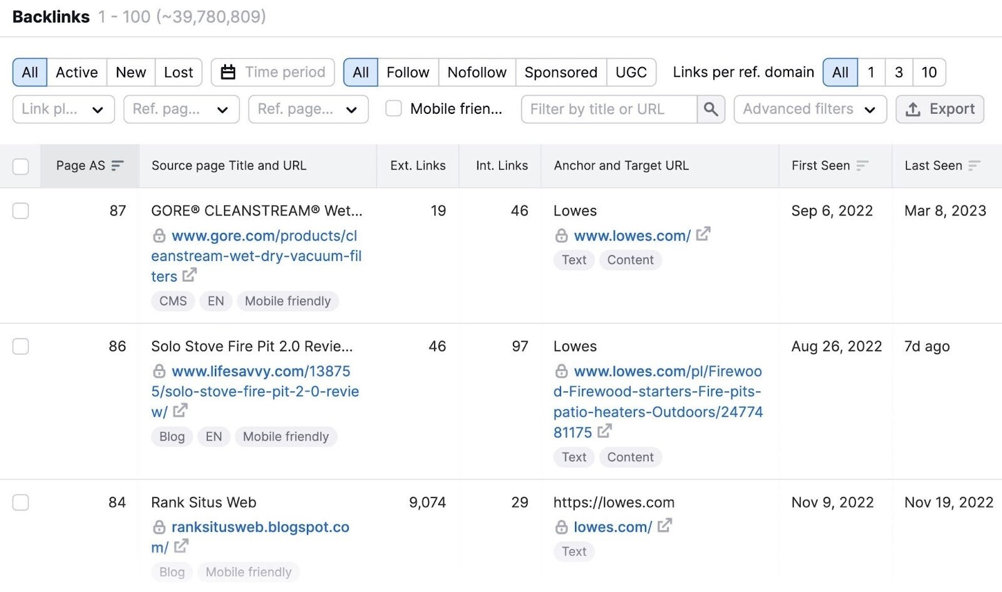1002x592 pixels.
Task: Open ranksitusweb.blogspot.com link
Action: pos(250,537)
